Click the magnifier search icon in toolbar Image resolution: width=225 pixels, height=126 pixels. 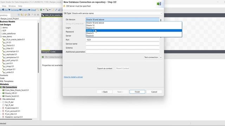pos(38,10)
